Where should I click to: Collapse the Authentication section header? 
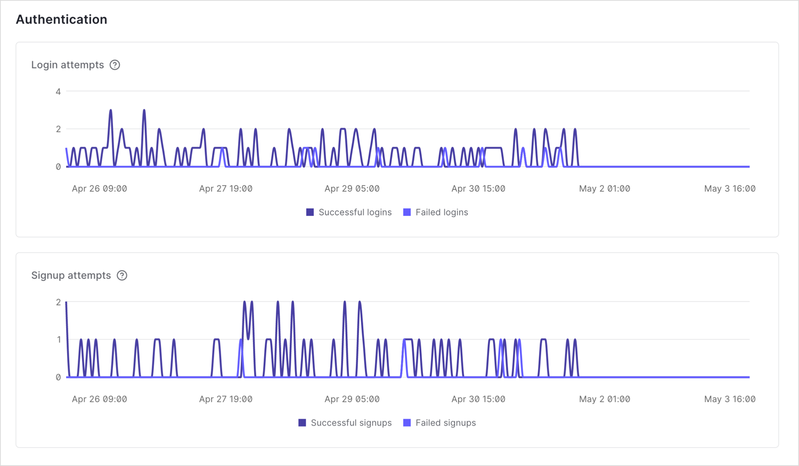(x=62, y=19)
